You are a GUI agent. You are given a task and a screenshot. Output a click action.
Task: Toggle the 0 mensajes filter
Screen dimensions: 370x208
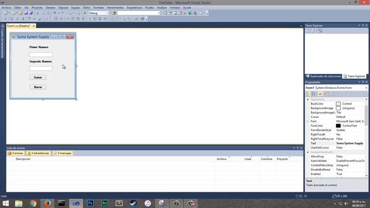pos(62,153)
